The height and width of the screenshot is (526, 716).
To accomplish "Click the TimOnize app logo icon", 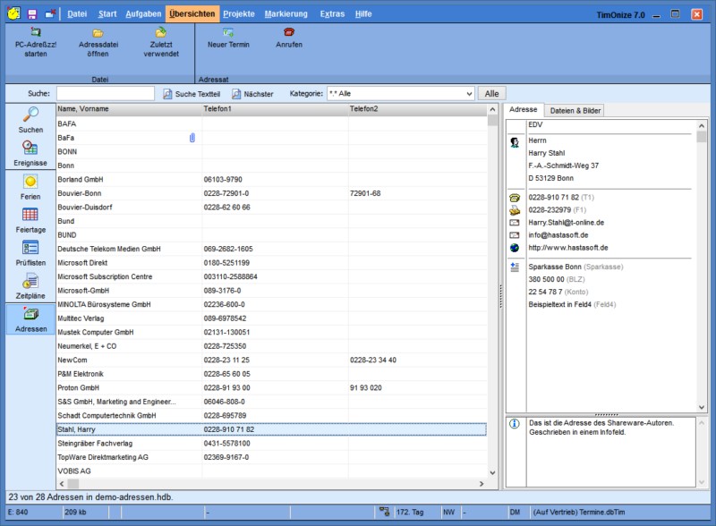I will (13, 13).
